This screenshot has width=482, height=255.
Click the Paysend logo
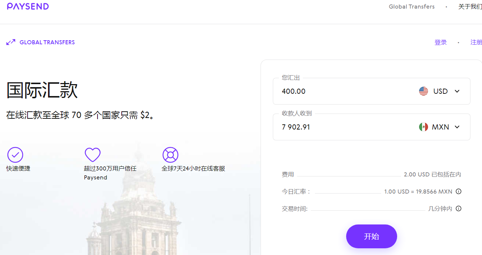tap(28, 6)
